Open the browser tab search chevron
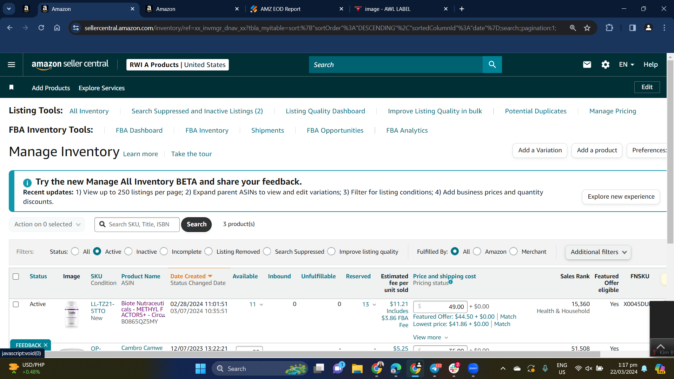Image resolution: width=674 pixels, height=379 pixels. click(x=9, y=9)
